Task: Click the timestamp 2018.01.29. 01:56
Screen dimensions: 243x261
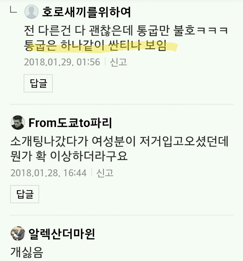Action: click(x=62, y=62)
